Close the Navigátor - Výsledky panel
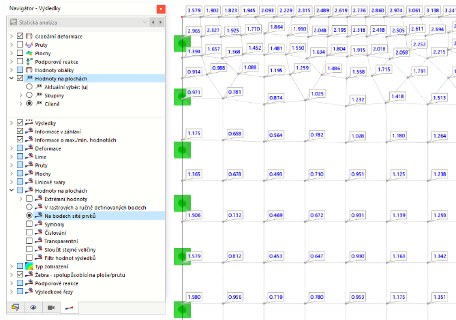The height and width of the screenshot is (320, 456). click(x=161, y=9)
